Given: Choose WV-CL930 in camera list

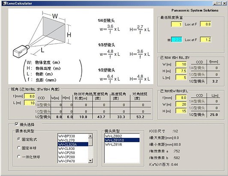Looking at the screenshot, I should coord(73,149).
